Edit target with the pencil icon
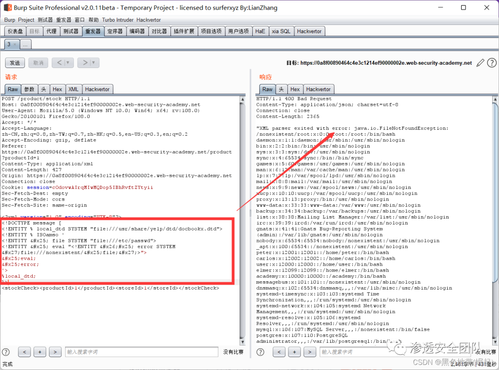The image size is (499, 370). (480, 63)
